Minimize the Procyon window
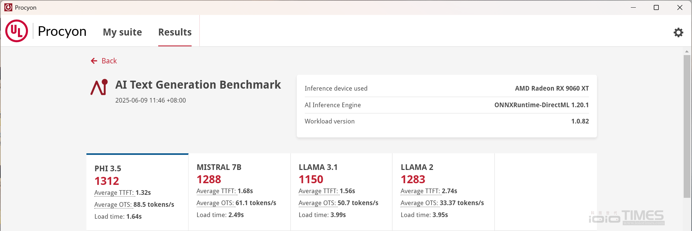Screen dimensions: 692x231 click(633, 7)
